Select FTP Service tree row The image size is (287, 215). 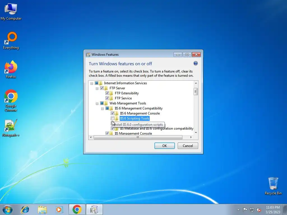tap(123, 98)
